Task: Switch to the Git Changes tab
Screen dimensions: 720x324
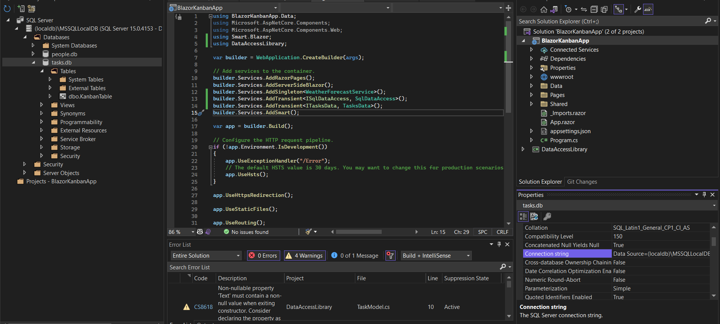Action: pyautogui.click(x=582, y=182)
